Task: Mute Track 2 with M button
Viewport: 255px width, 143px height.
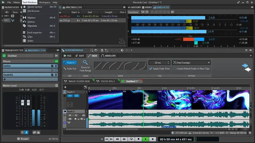Action: (70, 115)
